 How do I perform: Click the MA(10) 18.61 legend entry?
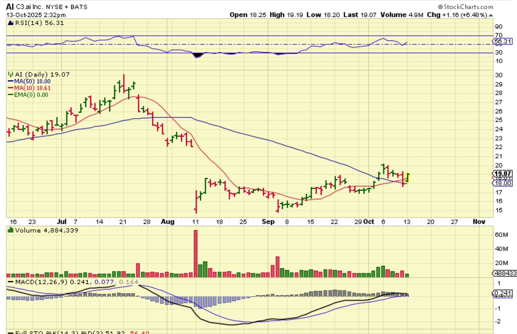[32, 88]
